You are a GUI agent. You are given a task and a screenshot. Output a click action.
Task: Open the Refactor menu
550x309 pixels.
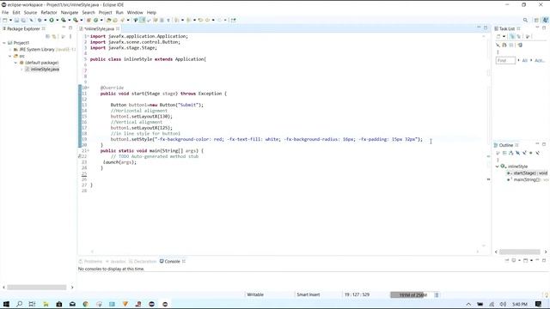point(49,12)
